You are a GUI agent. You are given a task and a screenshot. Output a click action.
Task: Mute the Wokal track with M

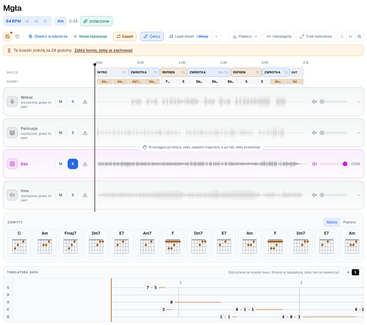[x=61, y=102]
